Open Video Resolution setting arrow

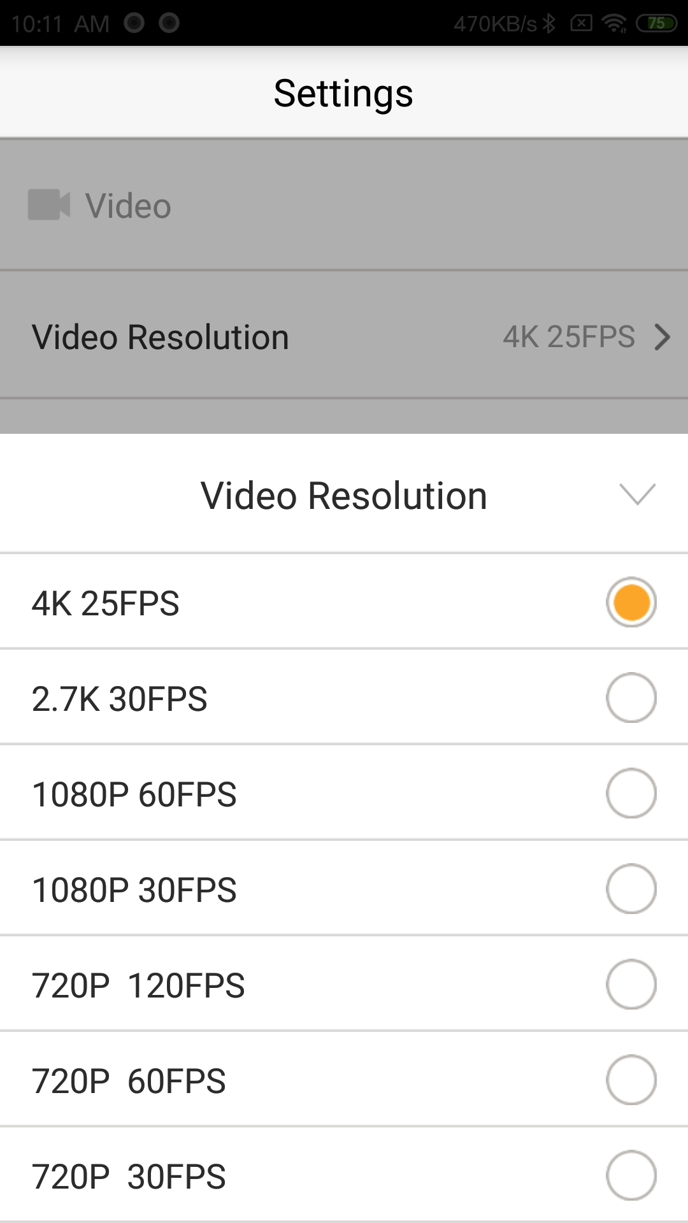tap(663, 337)
